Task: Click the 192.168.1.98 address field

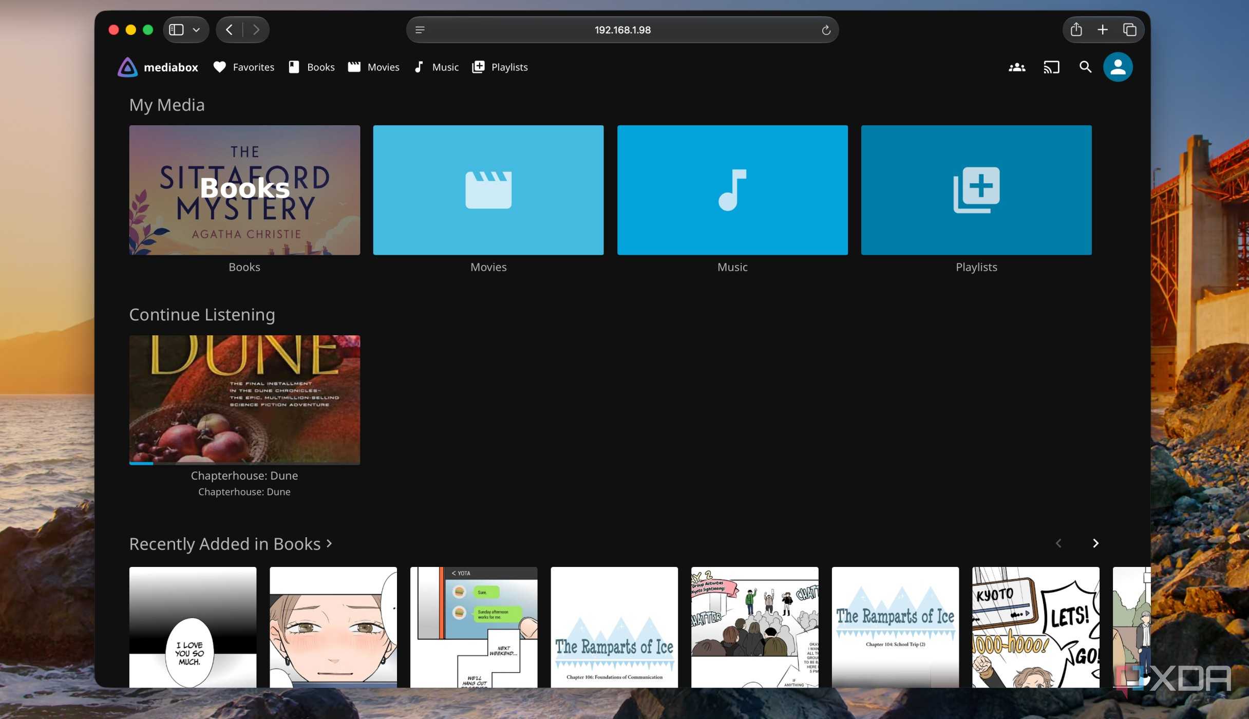Action: pos(622,30)
